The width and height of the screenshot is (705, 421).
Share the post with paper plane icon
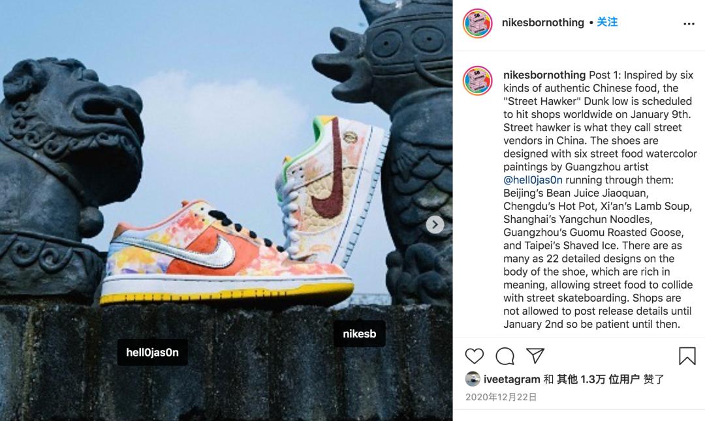(x=535, y=355)
